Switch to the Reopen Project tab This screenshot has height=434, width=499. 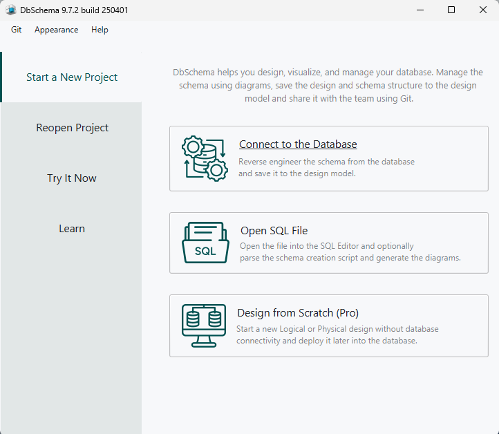[x=72, y=128]
